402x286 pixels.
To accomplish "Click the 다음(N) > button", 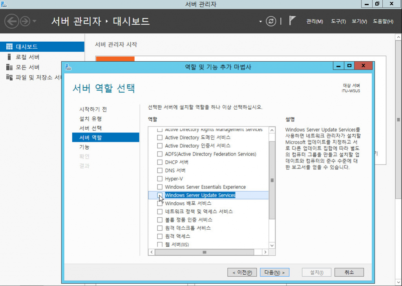I will pos(274,272).
